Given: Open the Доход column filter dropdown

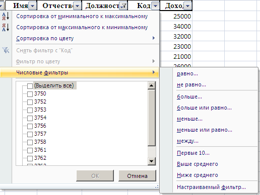Looking at the screenshot, I should tap(187, 6).
